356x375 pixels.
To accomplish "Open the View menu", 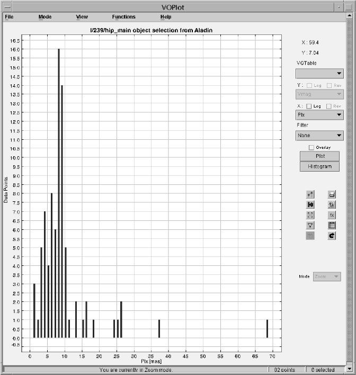I will pyautogui.click(x=82, y=17).
